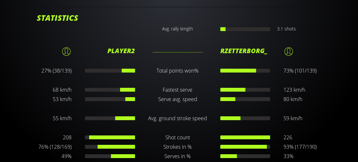Image resolution: width=358 pixels, height=162 pixels.
Task: Click RZETTERBORG_'s Total points won bar
Action: tap(245, 71)
